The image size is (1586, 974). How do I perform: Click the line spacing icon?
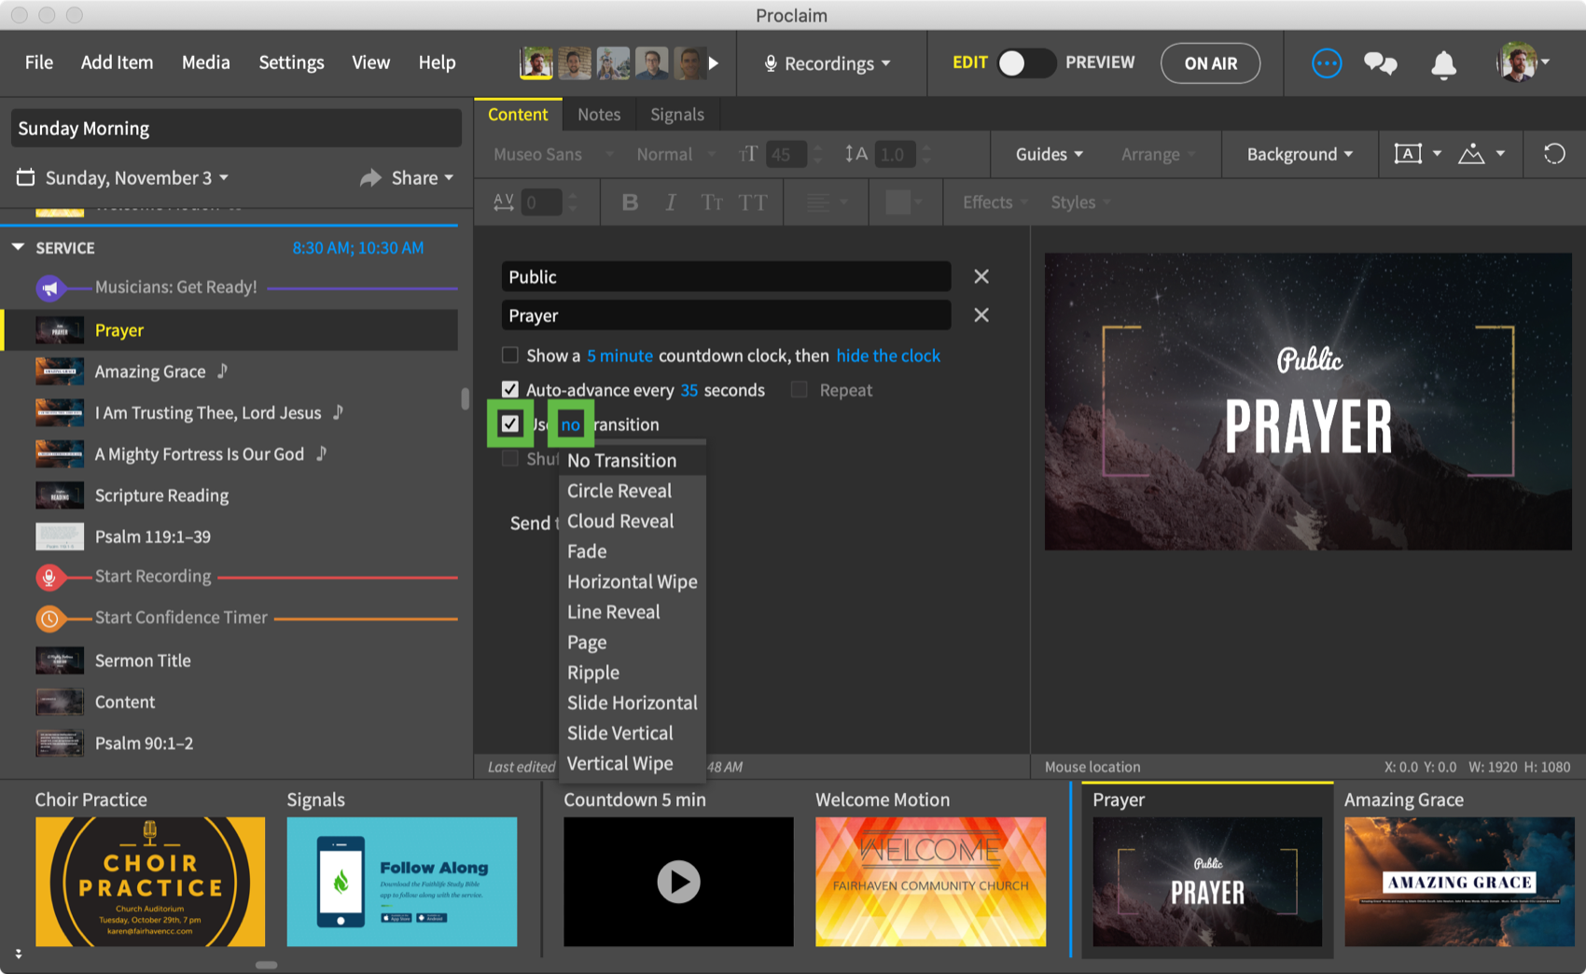[856, 154]
